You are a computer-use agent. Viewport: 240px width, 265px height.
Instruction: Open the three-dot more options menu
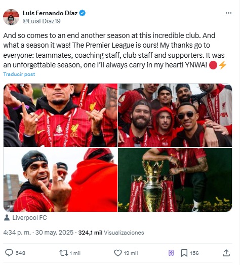click(x=228, y=13)
